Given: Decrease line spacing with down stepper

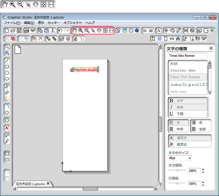Looking at the screenshot, I should pos(203,185).
